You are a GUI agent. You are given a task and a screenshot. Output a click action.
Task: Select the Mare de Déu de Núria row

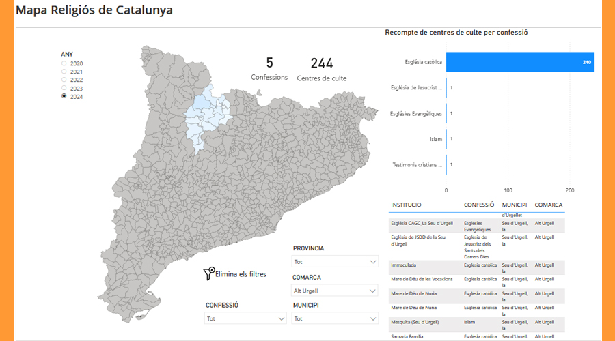click(477, 310)
